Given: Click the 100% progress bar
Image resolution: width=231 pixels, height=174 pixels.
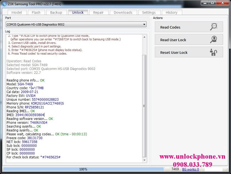Looking at the screenshot, I should (83, 169).
